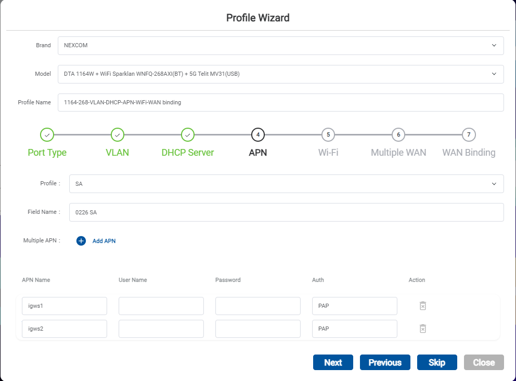Jump to the Multiple WAN step label
Screen dimensions: 516x381
click(x=398, y=153)
